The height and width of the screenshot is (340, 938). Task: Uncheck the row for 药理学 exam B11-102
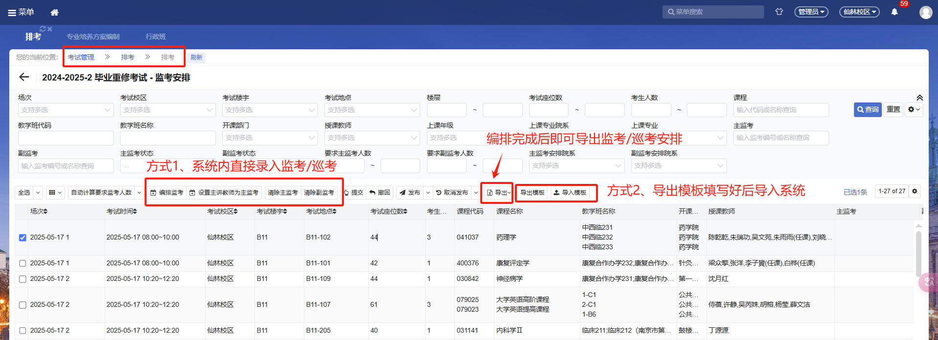coord(22,238)
